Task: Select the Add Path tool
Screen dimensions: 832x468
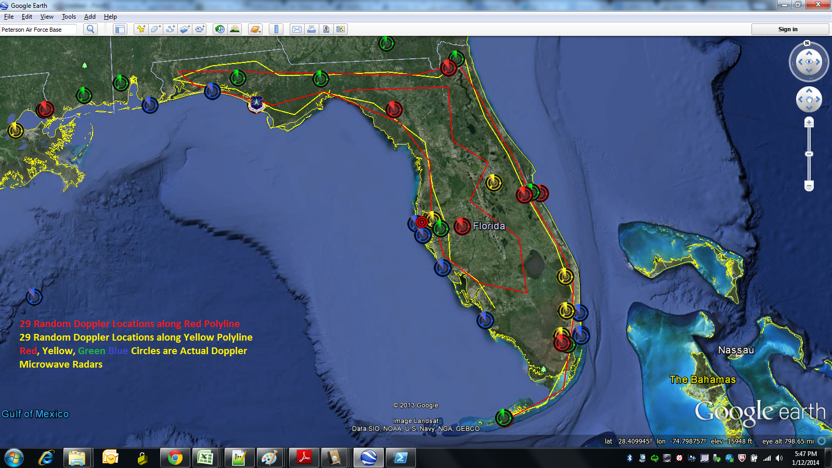Action: [x=170, y=29]
